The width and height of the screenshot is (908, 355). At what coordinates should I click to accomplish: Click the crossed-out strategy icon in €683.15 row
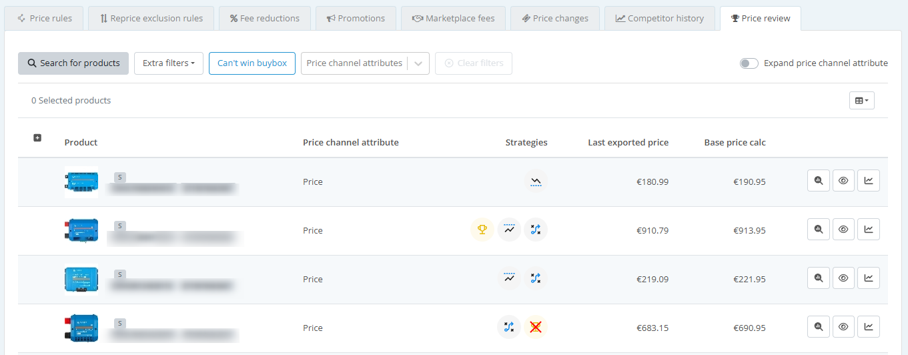[536, 328]
